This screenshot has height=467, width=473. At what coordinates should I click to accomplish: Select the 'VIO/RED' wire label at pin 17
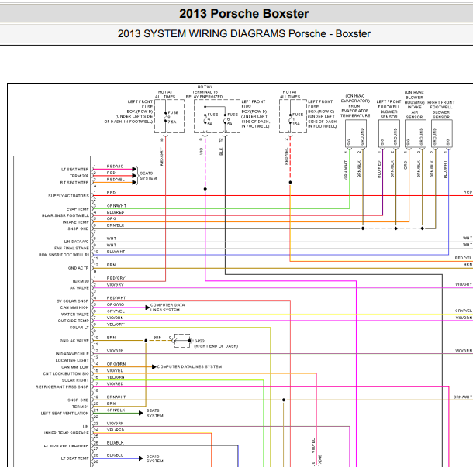point(116,384)
